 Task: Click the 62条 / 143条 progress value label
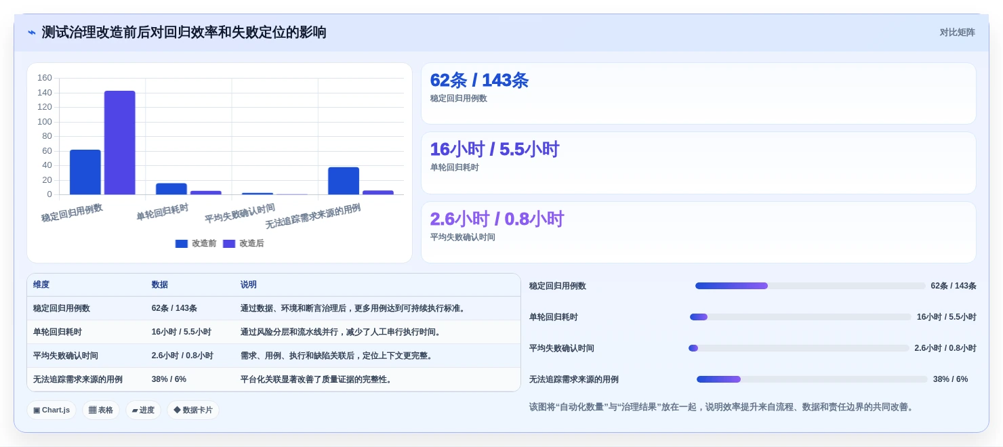point(954,286)
